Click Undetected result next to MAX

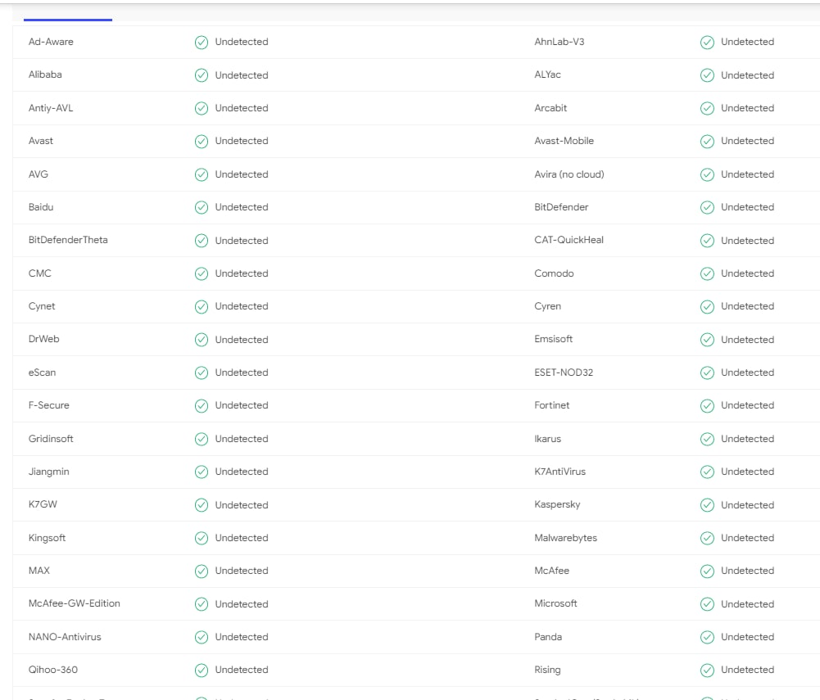(242, 571)
